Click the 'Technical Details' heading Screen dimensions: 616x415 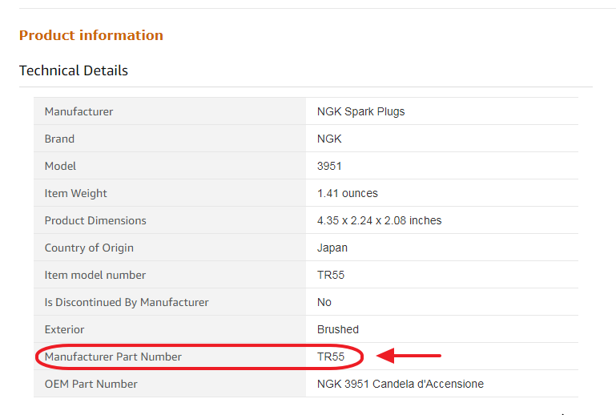point(74,71)
